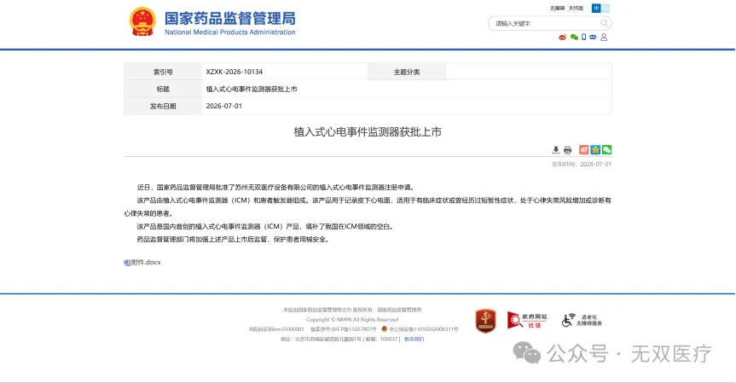Image resolution: width=736 pixels, height=383 pixels.
Task: Click the mobile phone icon in header
Action: [584, 37]
